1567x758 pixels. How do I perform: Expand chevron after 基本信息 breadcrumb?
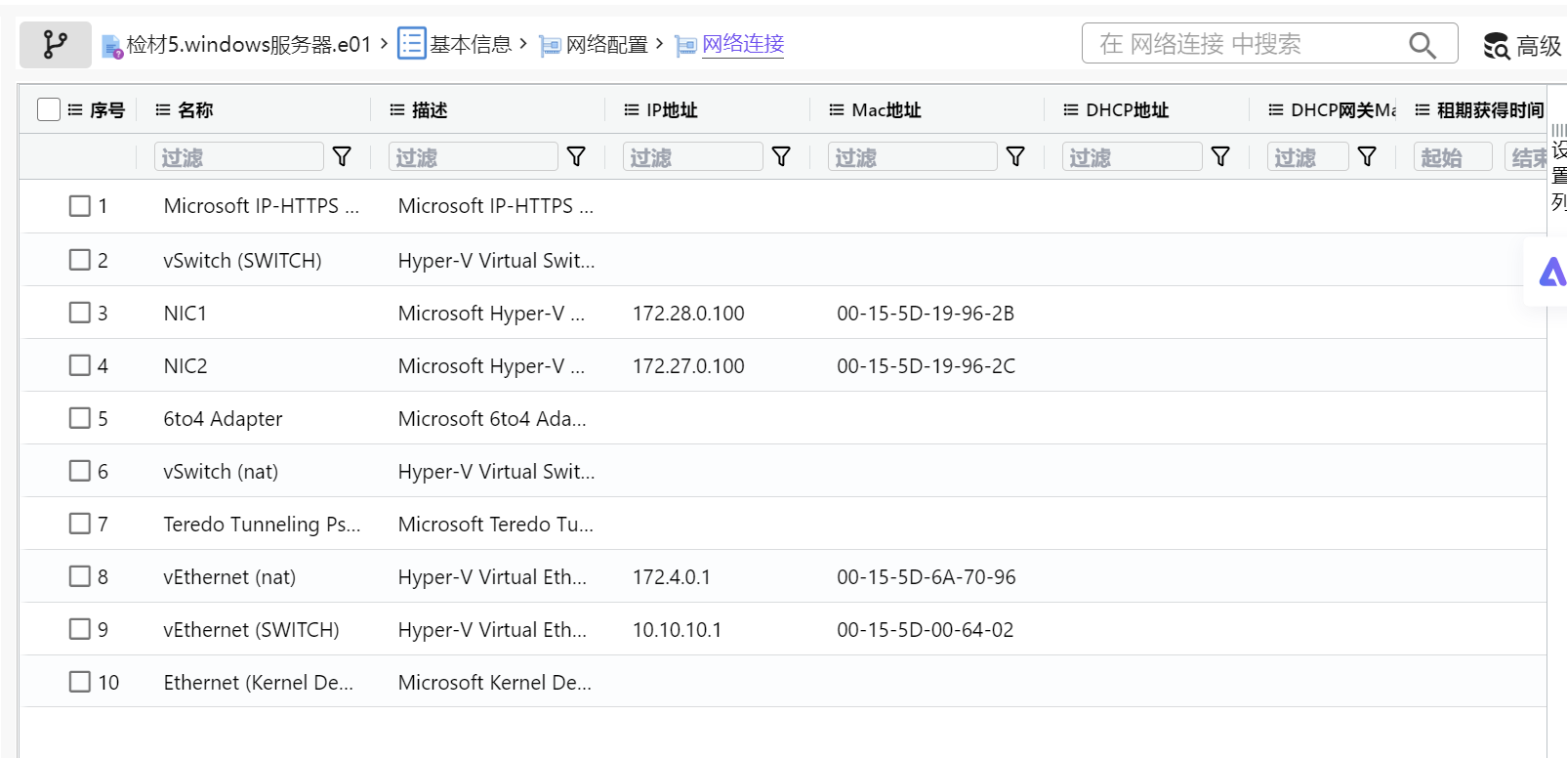(x=523, y=44)
